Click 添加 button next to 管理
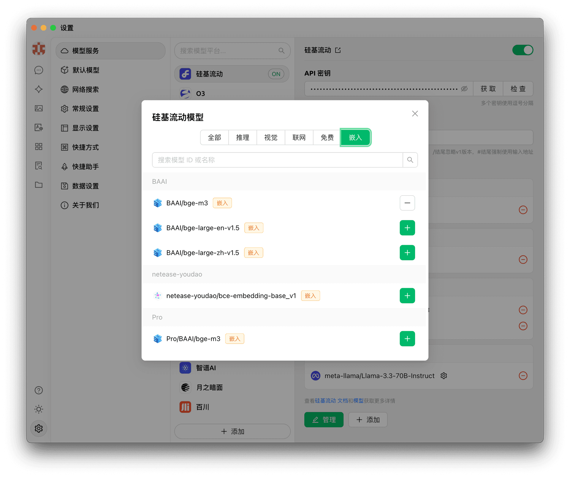This screenshot has height=478, width=570. [368, 420]
